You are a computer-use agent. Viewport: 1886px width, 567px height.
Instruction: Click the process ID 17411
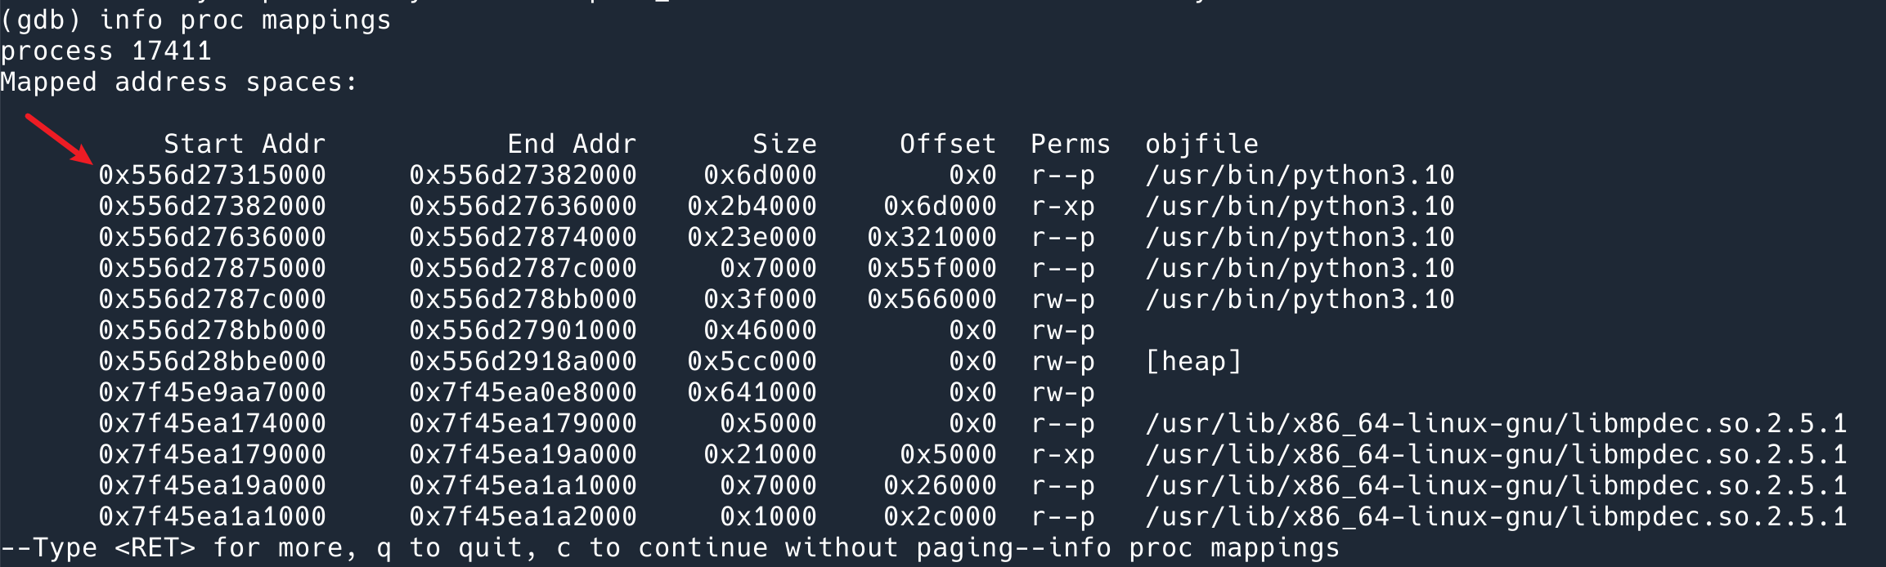[x=171, y=51]
